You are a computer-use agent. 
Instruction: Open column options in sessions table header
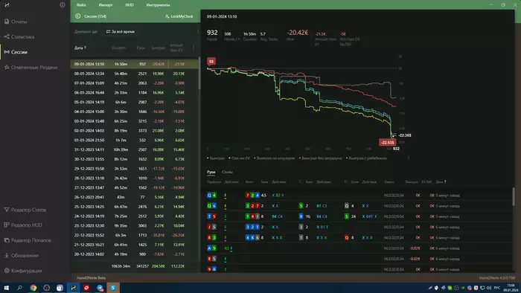point(194,48)
